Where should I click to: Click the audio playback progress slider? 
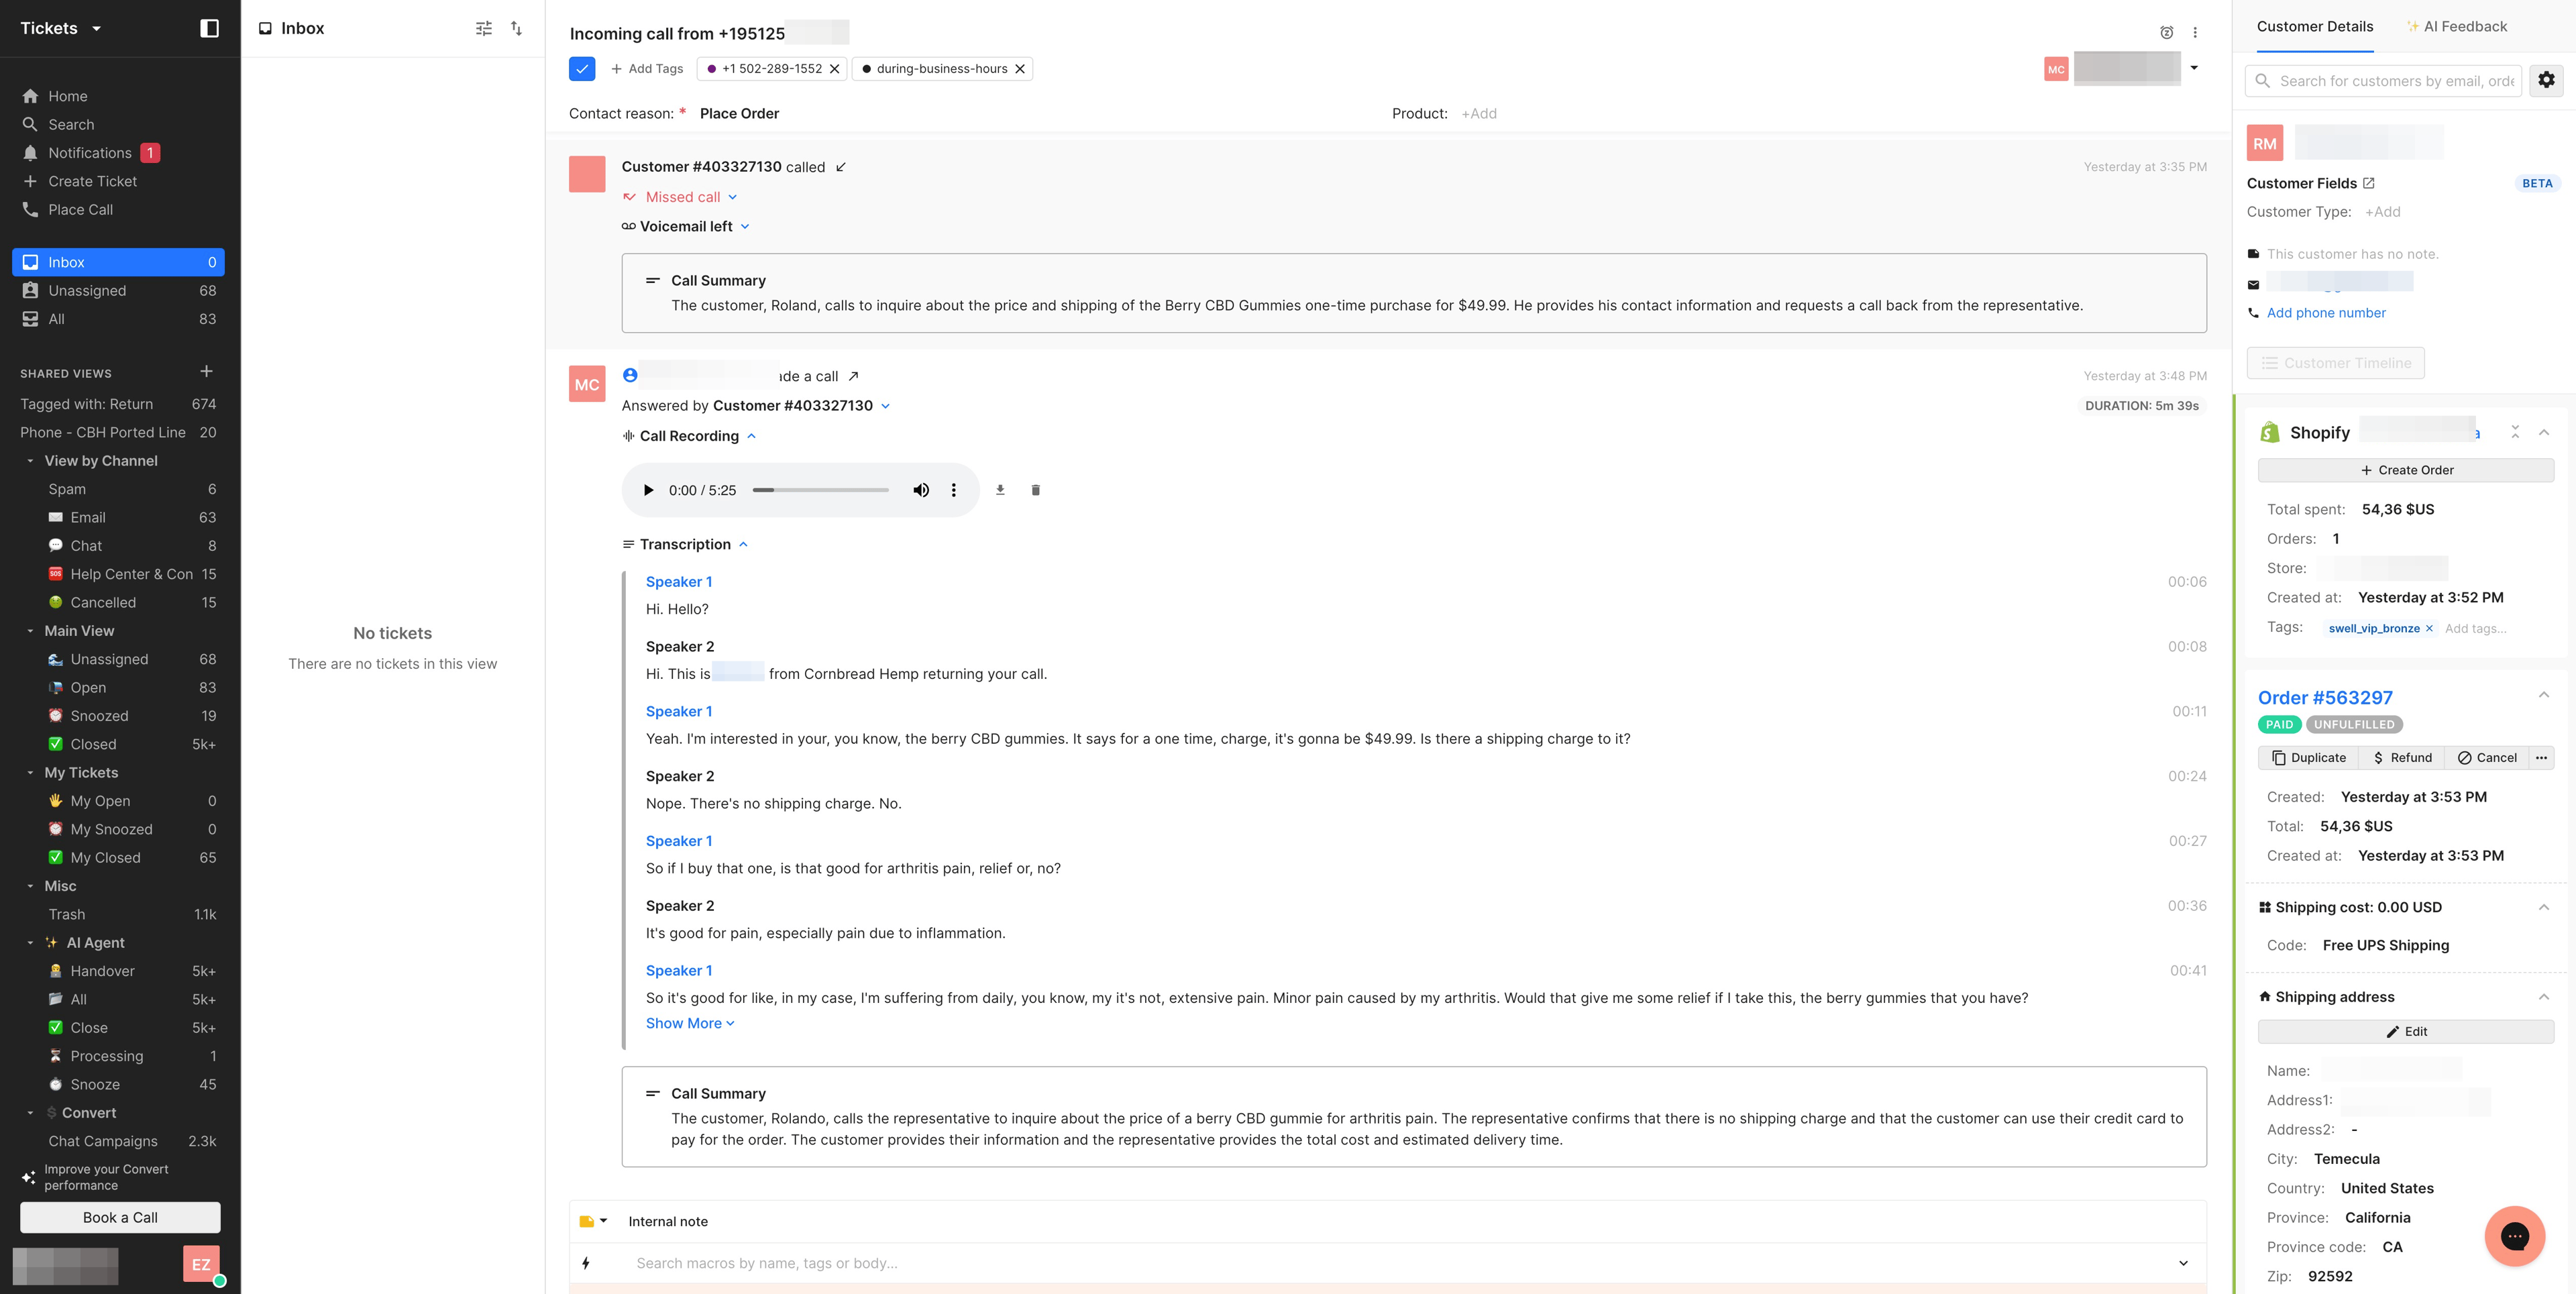click(x=820, y=490)
